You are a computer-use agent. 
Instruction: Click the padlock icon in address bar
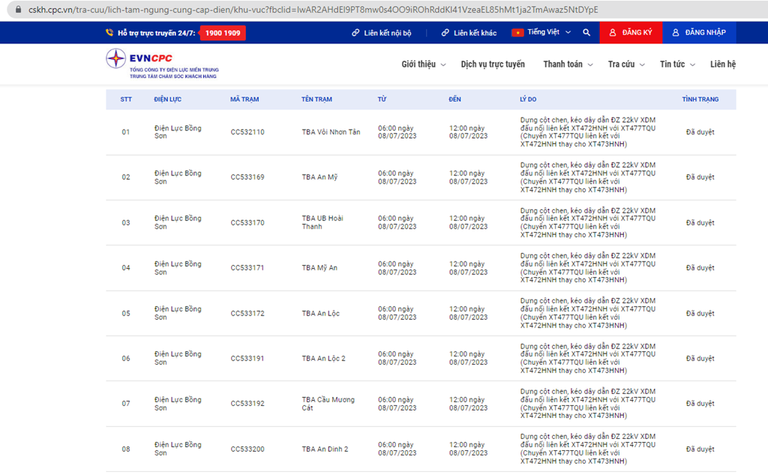[x=18, y=10]
